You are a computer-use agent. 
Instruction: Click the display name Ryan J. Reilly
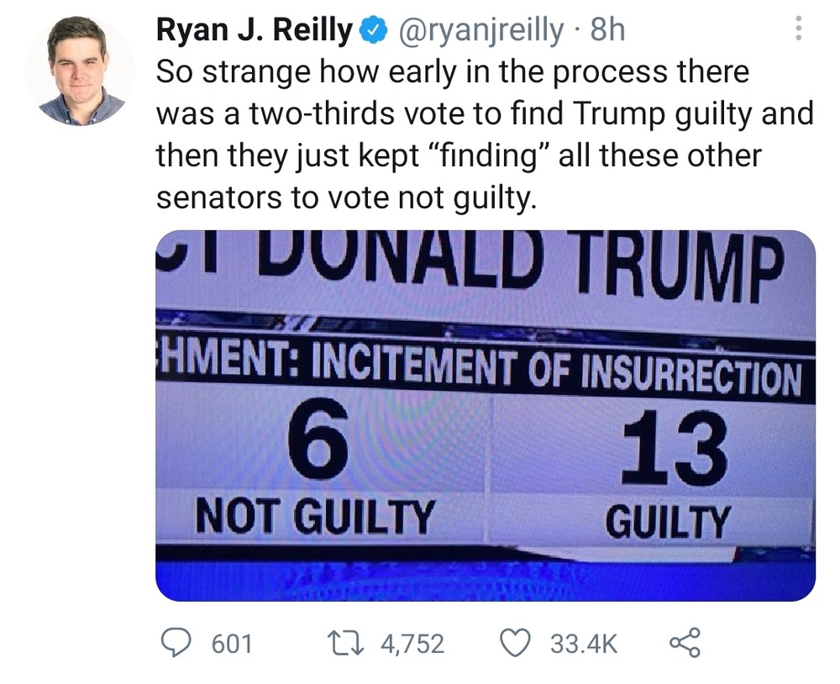[x=255, y=31]
